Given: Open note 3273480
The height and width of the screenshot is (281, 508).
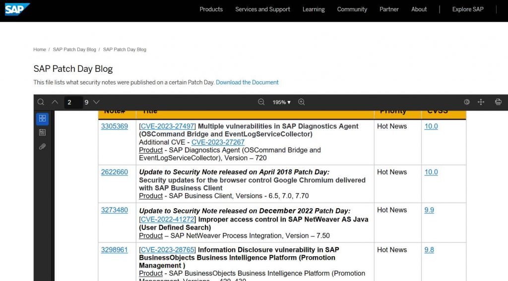Looking at the screenshot, I should pyautogui.click(x=115, y=210).
